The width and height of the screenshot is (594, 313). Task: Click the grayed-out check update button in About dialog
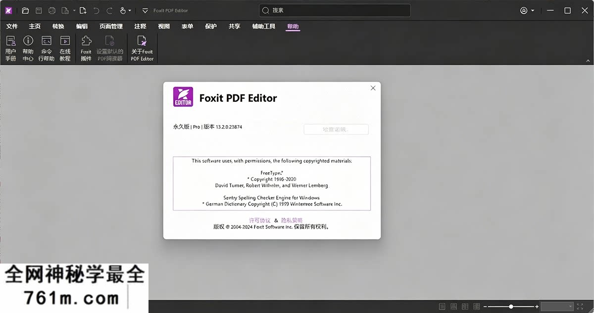tap(336, 130)
